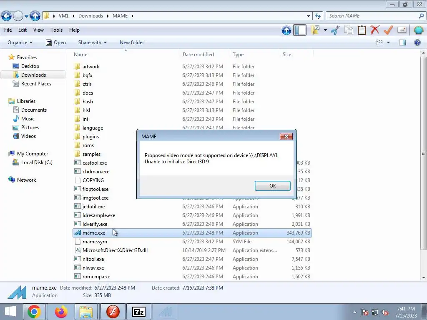Image resolution: width=427 pixels, height=320 pixels.
Task: Open Firefox from the taskbar
Action: pos(61,312)
